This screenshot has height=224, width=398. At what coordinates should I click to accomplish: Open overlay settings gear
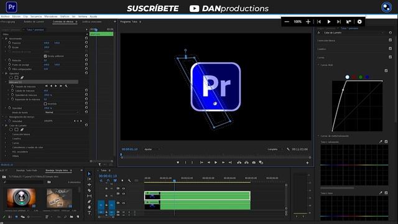click(x=359, y=22)
